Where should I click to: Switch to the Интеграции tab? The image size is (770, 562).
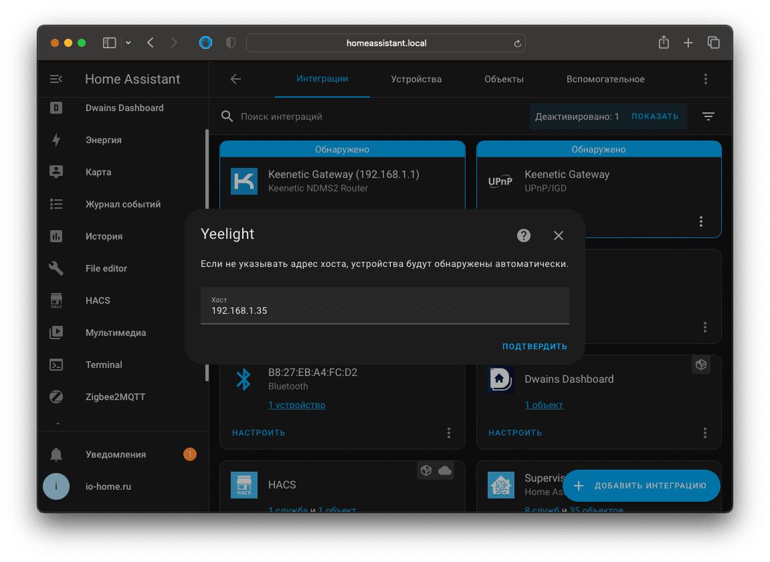click(322, 78)
